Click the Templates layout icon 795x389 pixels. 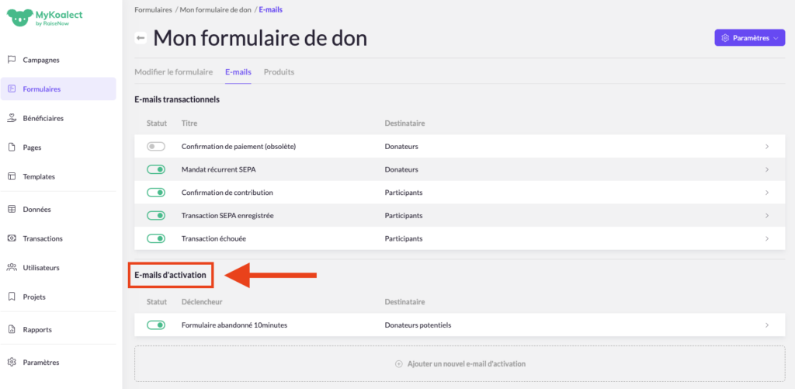[x=12, y=176]
